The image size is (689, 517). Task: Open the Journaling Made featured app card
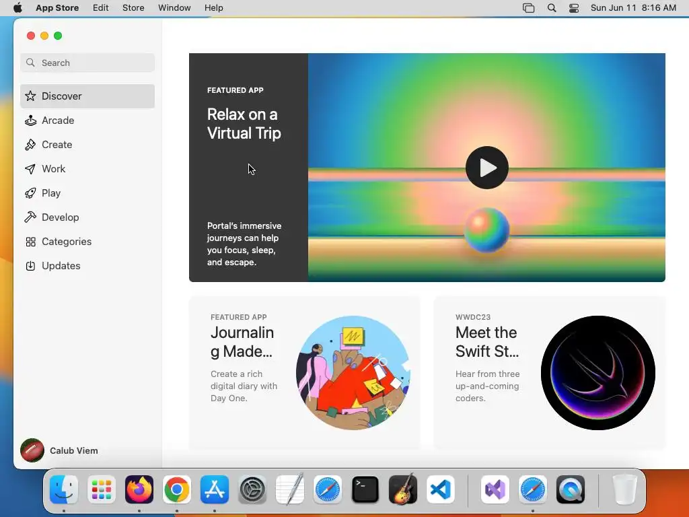pos(305,373)
